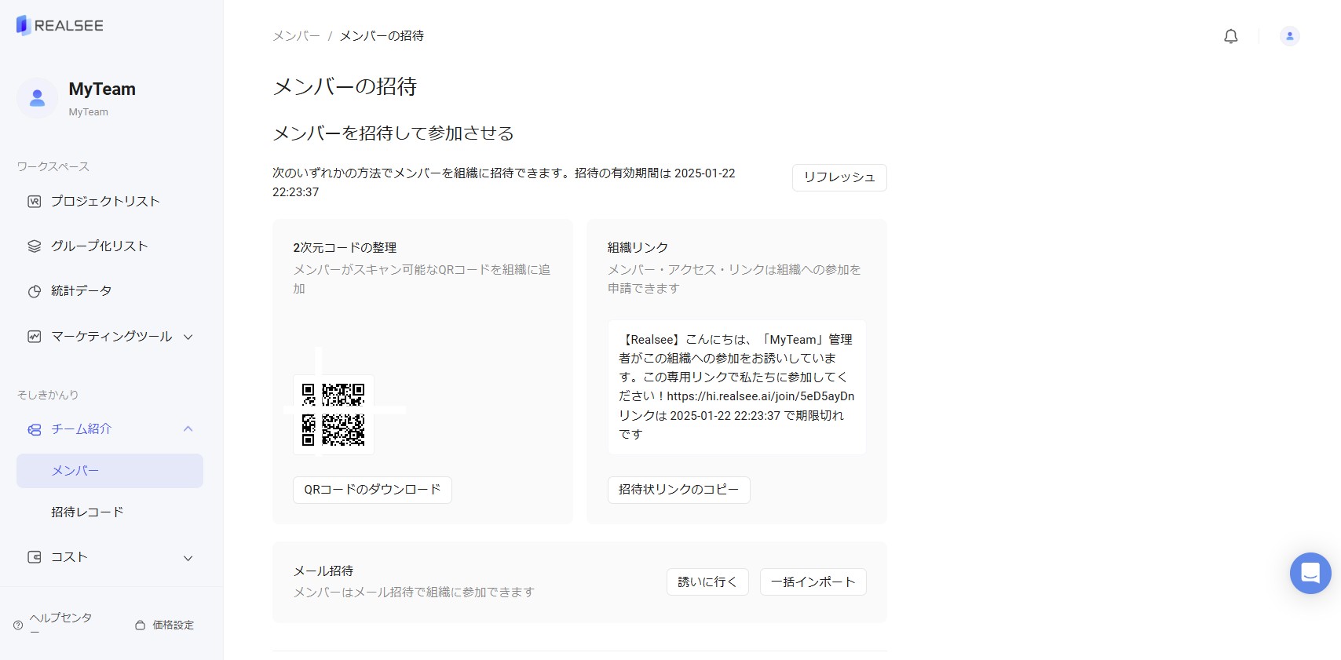Select the メンバー sidebar item

click(110, 471)
